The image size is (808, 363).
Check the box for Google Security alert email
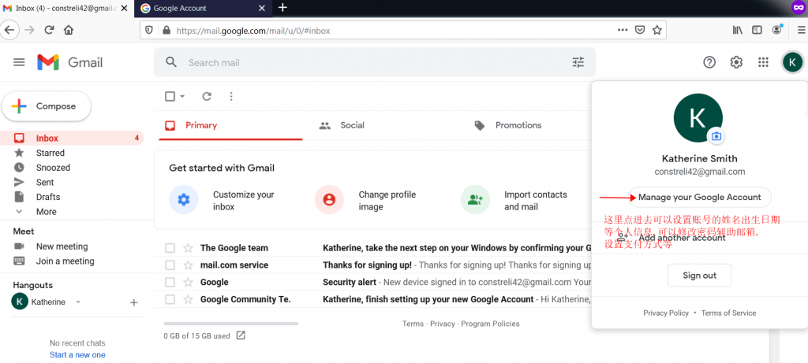point(170,282)
